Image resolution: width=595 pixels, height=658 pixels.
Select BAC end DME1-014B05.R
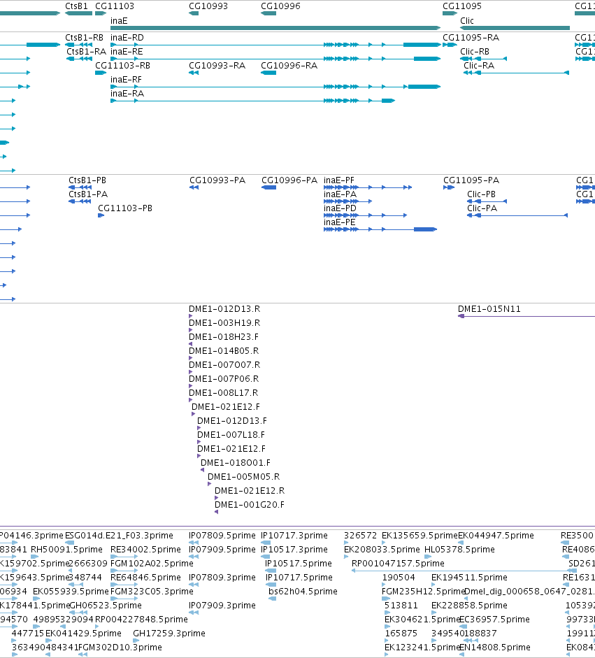190,358
